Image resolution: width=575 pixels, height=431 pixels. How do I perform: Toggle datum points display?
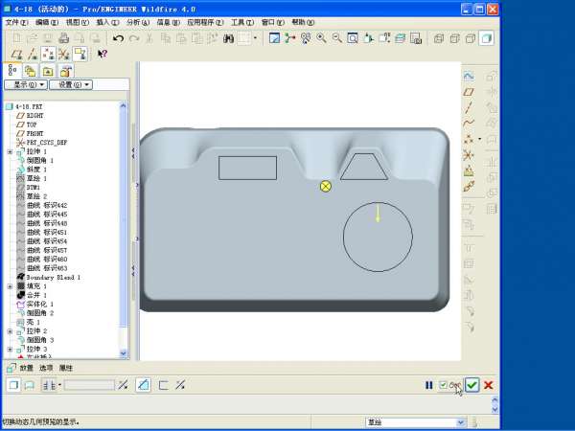(x=48, y=55)
